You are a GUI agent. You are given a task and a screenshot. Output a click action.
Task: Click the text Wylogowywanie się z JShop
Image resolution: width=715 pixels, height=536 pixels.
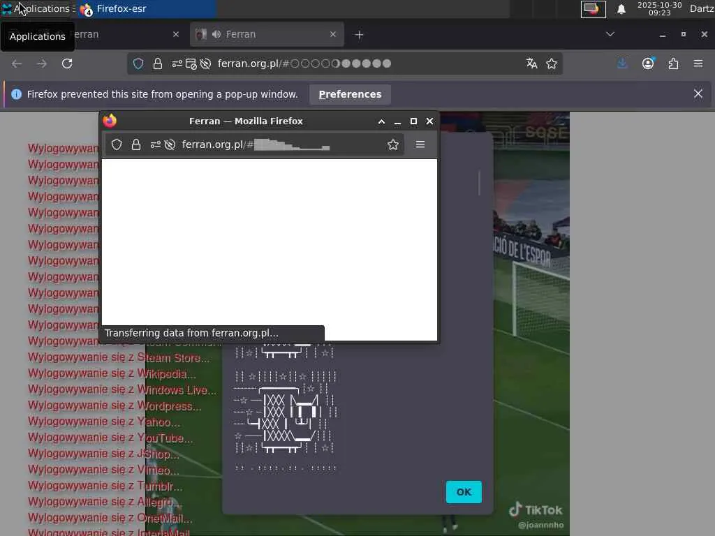103,454
